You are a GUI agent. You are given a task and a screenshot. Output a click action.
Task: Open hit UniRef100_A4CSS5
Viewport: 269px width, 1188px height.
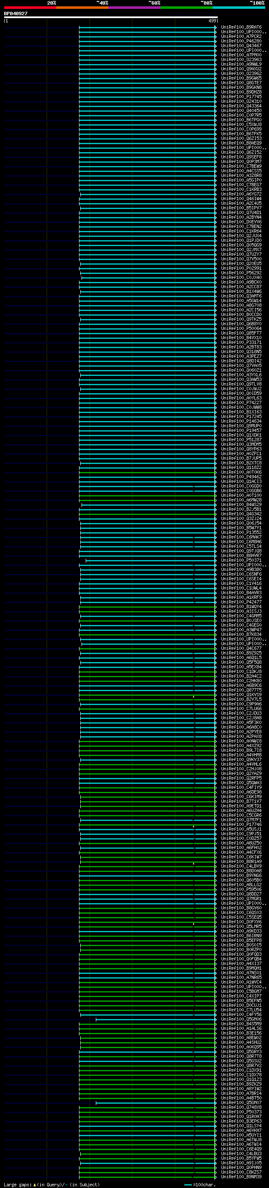pyautogui.click(x=241, y=171)
